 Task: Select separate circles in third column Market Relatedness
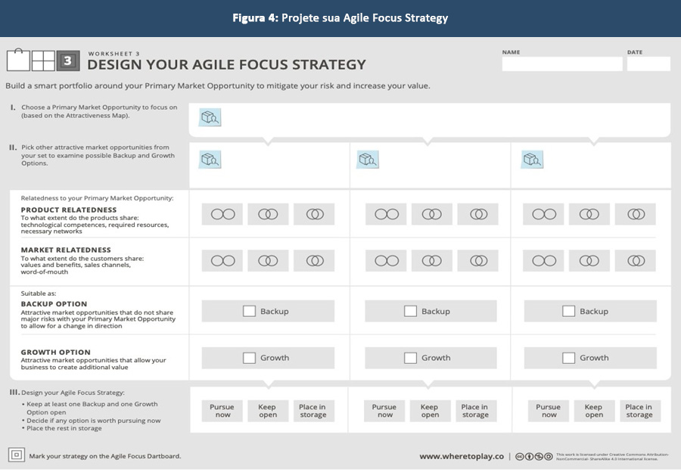[x=544, y=260]
